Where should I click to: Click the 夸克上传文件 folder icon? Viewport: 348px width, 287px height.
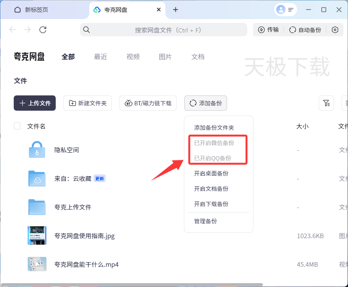coord(37,207)
